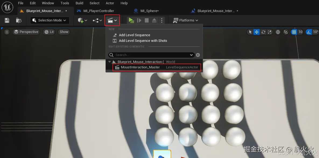319x158 pixels.
Task: Open the cinematic list settings gear
Action: (x=198, y=55)
